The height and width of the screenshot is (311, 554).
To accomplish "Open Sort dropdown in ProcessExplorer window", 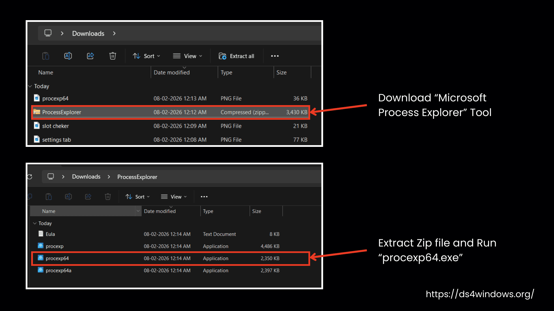I will click(x=138, y=197).
